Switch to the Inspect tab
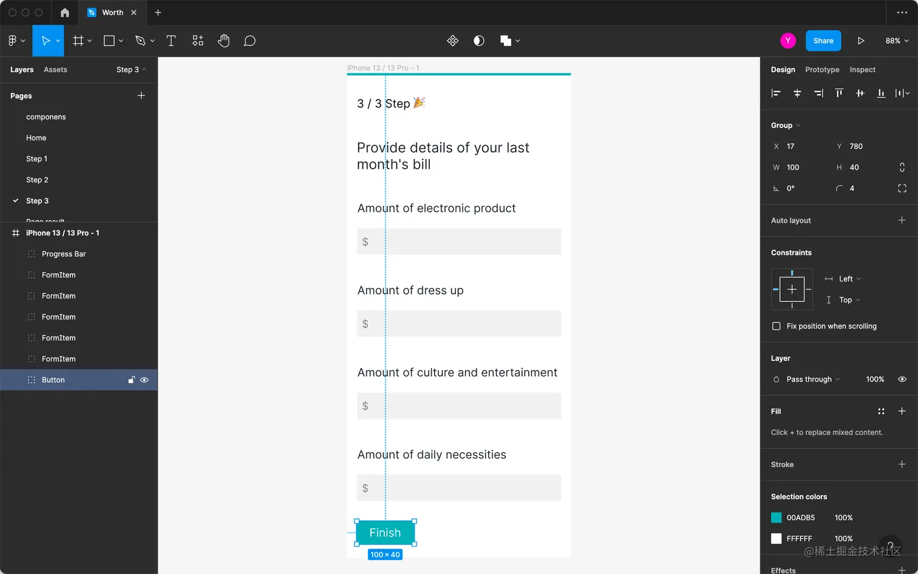The width and height of the screenshot is (918, 574). (x=862, y=69)
